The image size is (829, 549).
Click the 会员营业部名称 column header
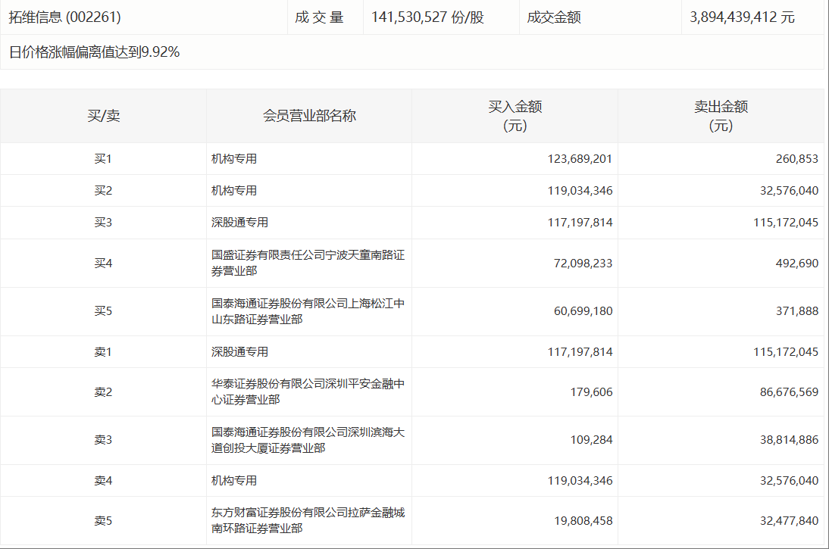309,116
